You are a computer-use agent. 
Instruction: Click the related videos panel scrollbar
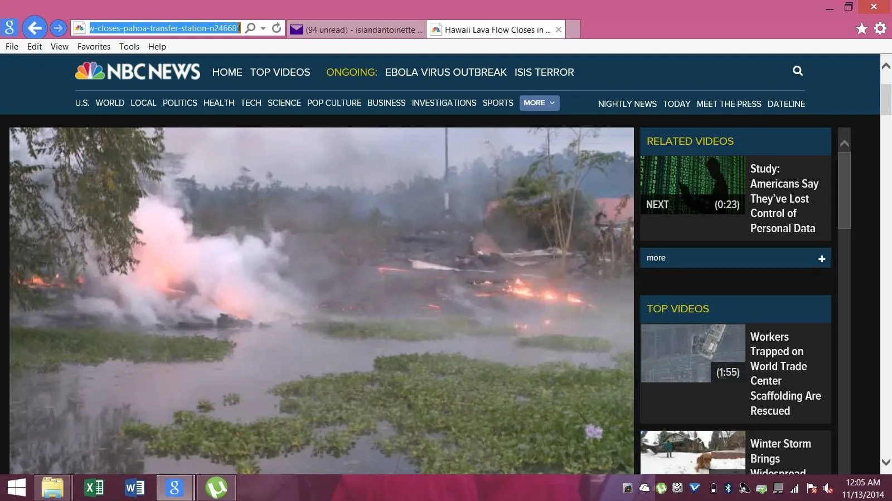click(x=844, y=189)
